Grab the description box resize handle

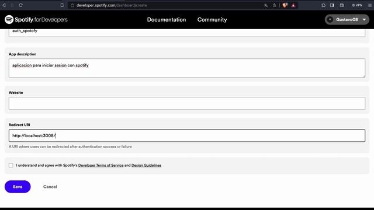click(x=363, y=76)
